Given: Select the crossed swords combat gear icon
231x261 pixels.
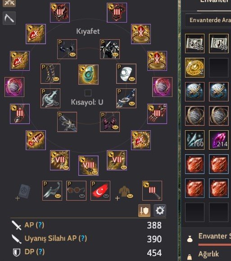Looking at the screenshot, I should coord(9,3).
